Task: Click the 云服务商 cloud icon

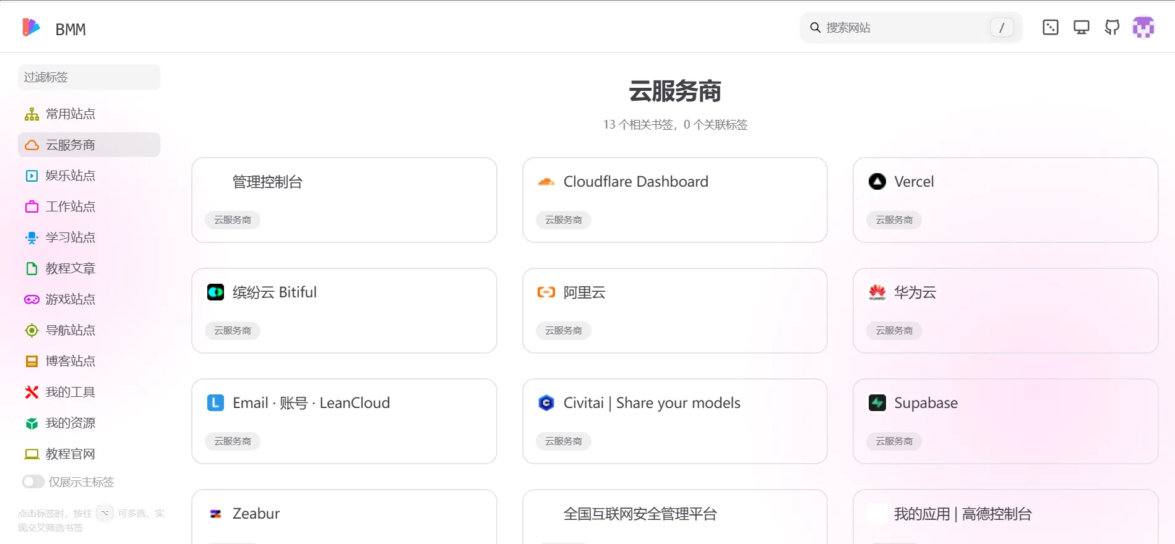Action: coord(32,145)
